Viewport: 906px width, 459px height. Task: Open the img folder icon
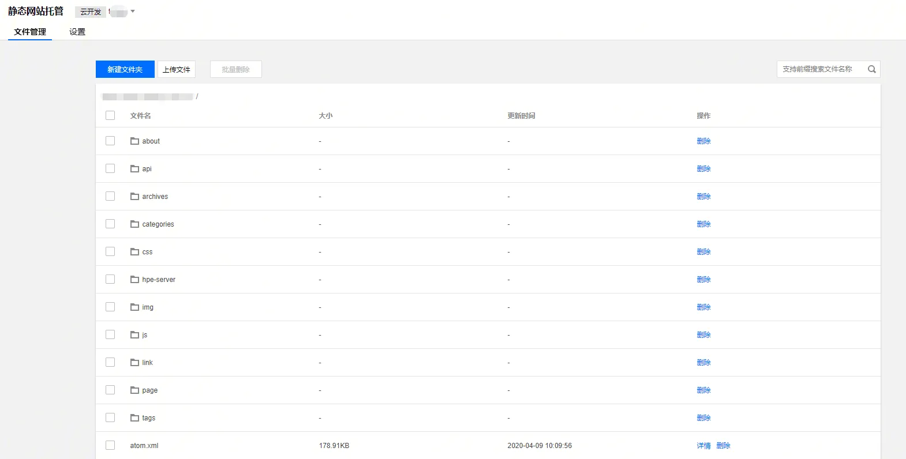pos(134,307)
